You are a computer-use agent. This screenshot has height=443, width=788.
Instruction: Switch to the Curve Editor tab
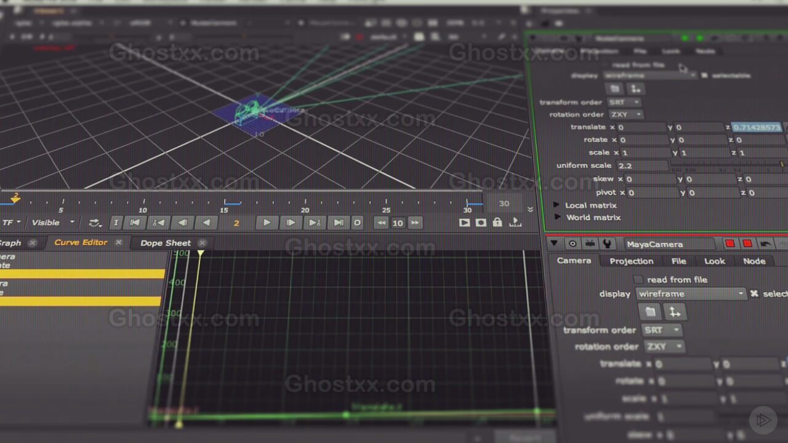tap(81, 242)
